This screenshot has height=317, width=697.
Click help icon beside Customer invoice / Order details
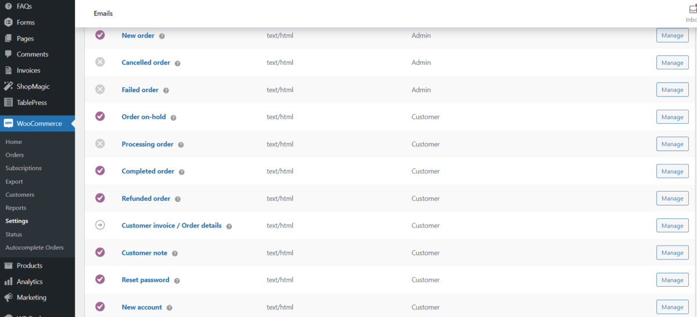[229, 226]
